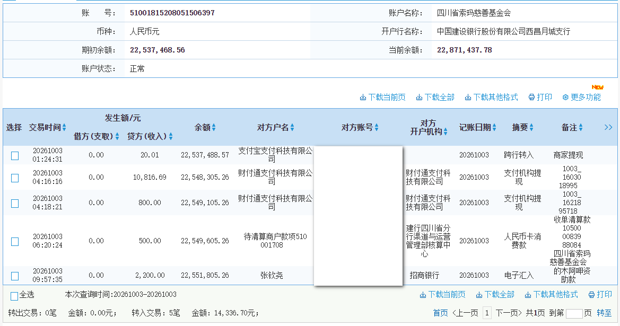The image size is (620, 326).
Task: Select current page number 1
Action: pyautogui.click(x=487, y=313)
